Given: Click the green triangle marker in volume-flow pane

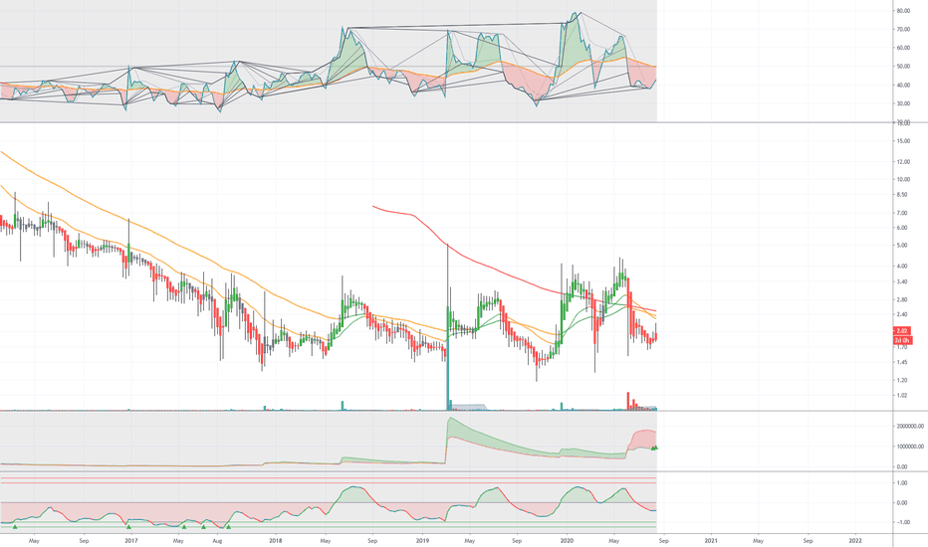Looking at the screenshot, I should (x=654, y=448).
